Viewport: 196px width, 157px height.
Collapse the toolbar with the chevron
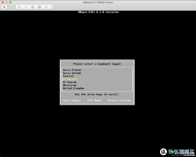pyautogui.click(x=51, y=7)
